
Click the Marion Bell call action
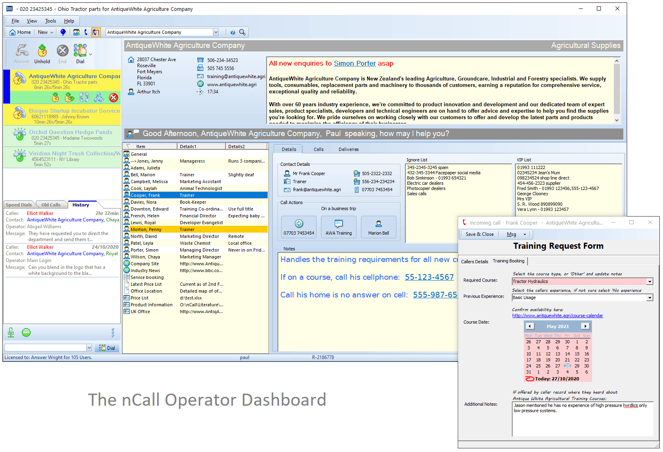pyautogui.click(x=379, y=227)
